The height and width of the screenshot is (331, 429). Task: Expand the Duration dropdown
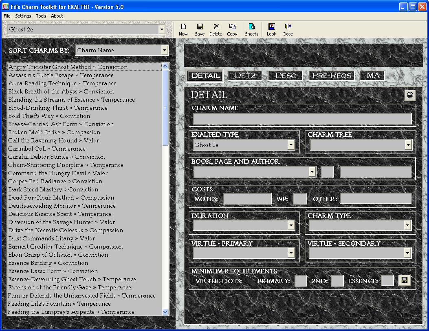coord(291,225)
